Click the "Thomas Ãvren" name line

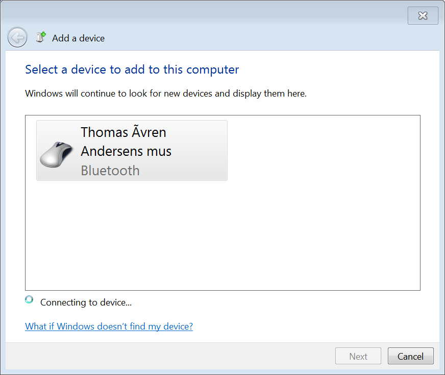click(123, 132)
